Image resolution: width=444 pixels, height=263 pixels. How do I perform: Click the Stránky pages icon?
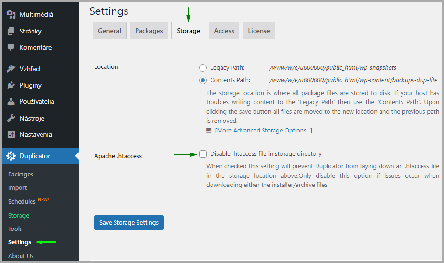pyautogui.click(x=11, y=31)
